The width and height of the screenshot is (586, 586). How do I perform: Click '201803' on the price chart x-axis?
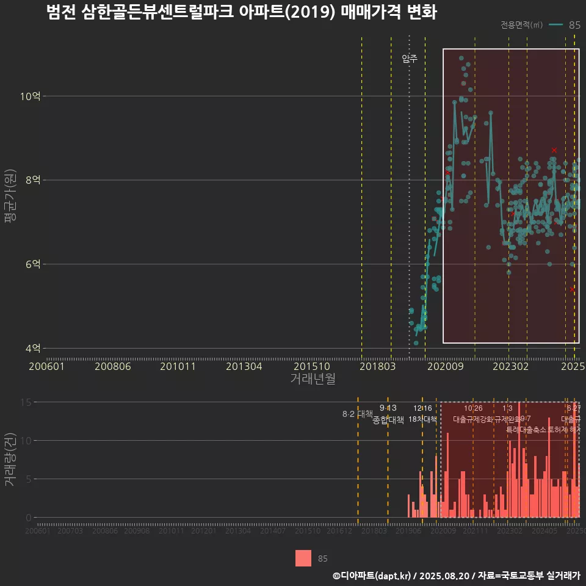377,366
